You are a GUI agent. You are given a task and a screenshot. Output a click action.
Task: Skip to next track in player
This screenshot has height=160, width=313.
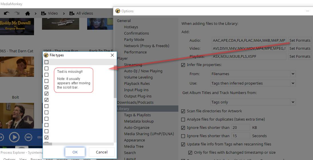[28, 137]
